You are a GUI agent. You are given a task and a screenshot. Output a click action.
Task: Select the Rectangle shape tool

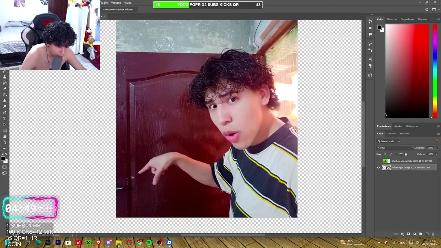pyautogui.click(x=5, y=131)
